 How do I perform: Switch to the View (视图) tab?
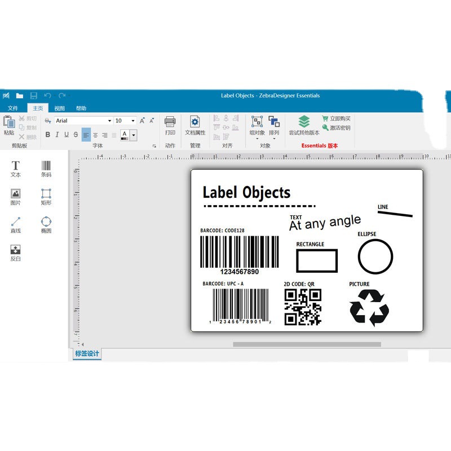click(x=59, y=108)
